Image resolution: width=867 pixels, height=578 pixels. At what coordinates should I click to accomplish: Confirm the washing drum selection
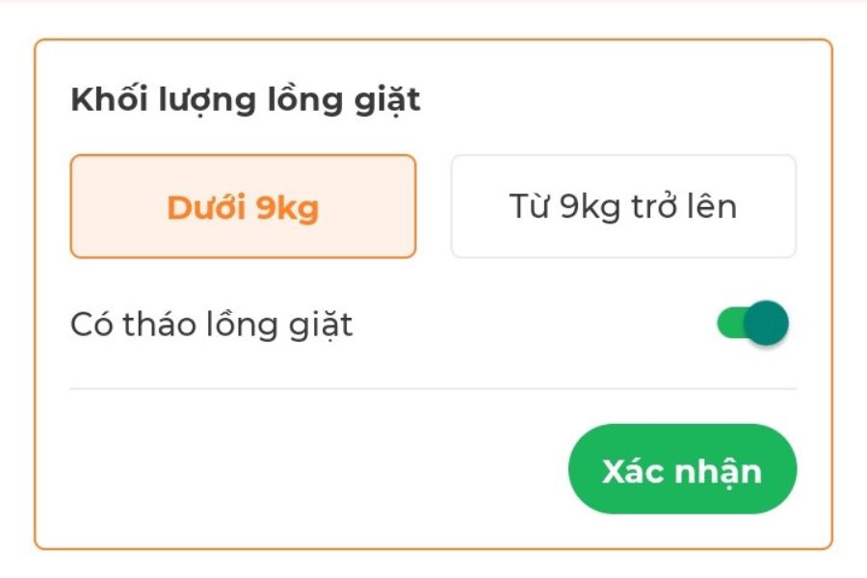tap(682, 470)
